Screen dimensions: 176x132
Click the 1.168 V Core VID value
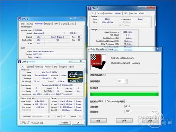coord(61,81)
